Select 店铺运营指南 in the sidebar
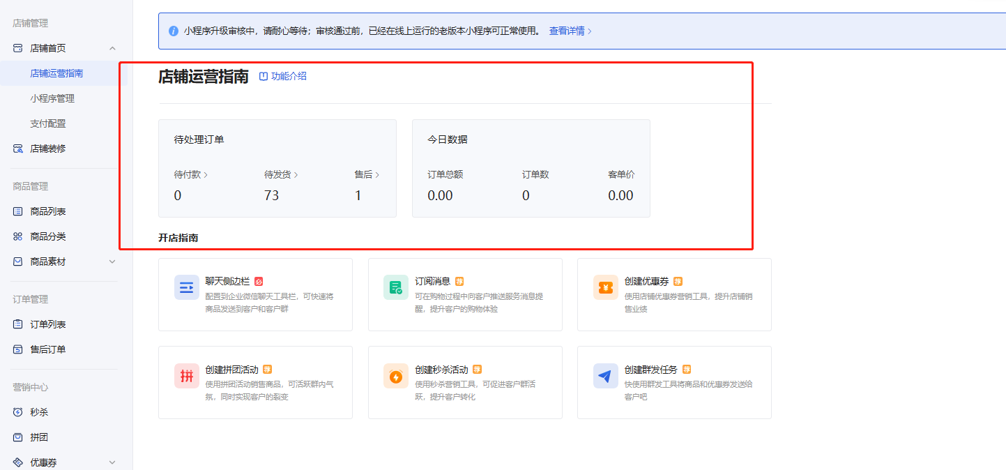The height and width of the screenshot is (470, 1006). (x=56, y=73)
